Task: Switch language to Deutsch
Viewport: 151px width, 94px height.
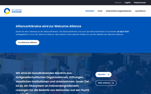Action: pyautogui.click(x=118, y=3)
